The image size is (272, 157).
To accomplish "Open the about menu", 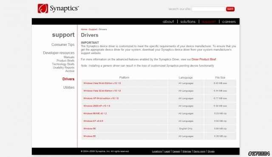I will 168,22.
